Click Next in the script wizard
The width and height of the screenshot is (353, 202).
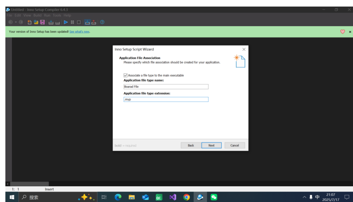pos(211,145)
